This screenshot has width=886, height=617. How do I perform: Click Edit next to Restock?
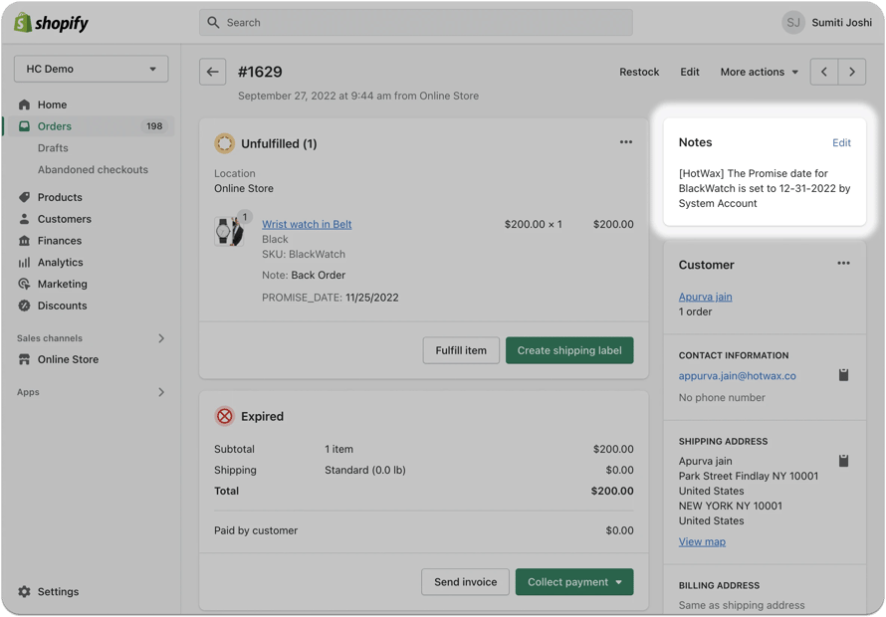click(x=689, y=72)
